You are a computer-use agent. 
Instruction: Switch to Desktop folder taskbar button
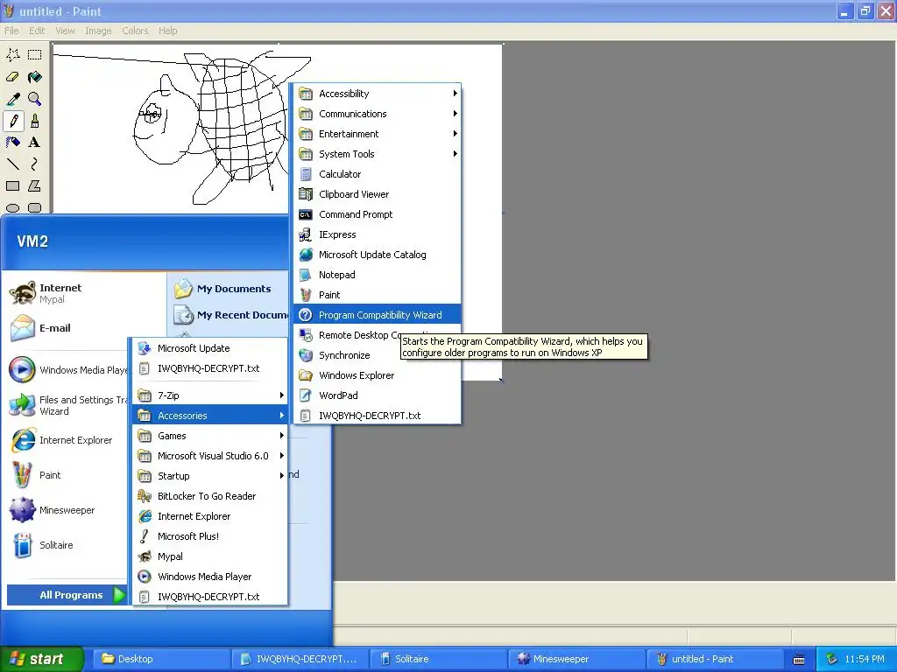coord(161,659)
